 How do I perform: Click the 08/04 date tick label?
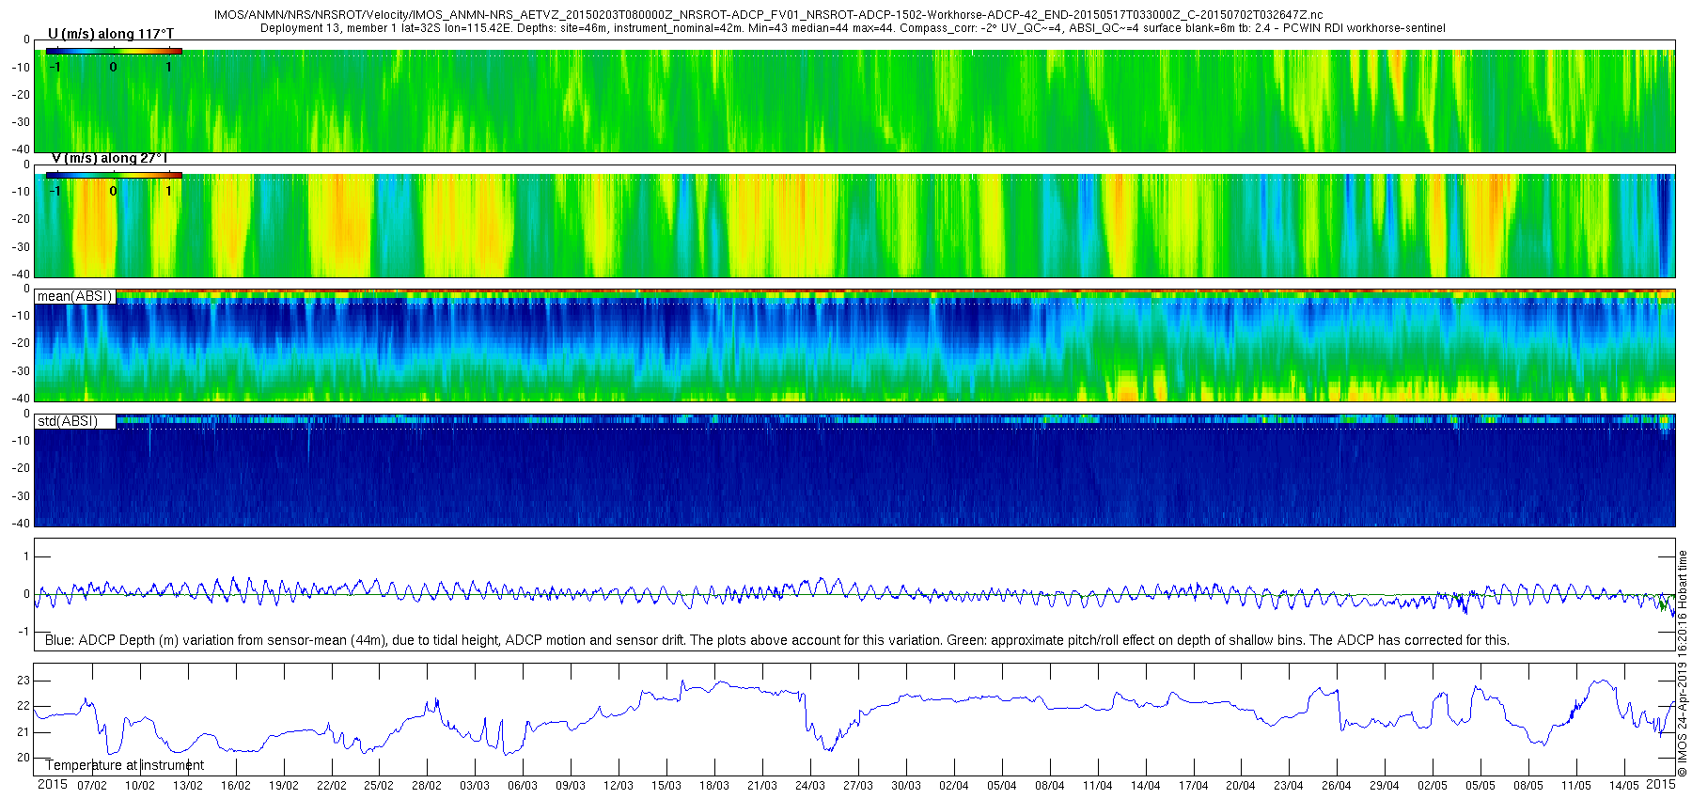click(x=1050, y=786)
